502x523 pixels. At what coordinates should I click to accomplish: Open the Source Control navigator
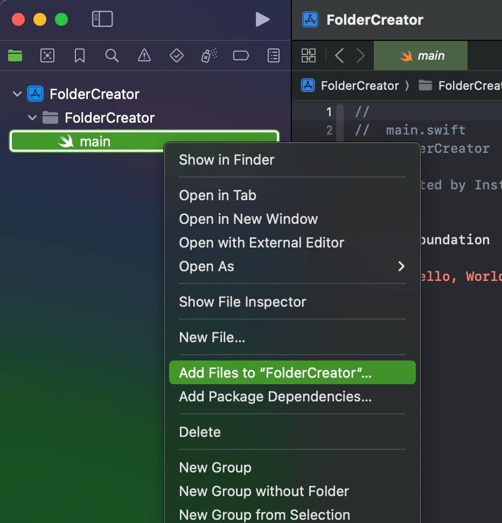[47, 55]
